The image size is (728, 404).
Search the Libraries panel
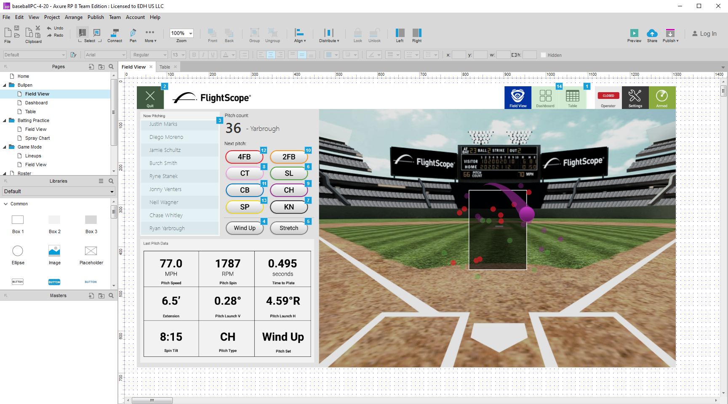click(111, 181)
